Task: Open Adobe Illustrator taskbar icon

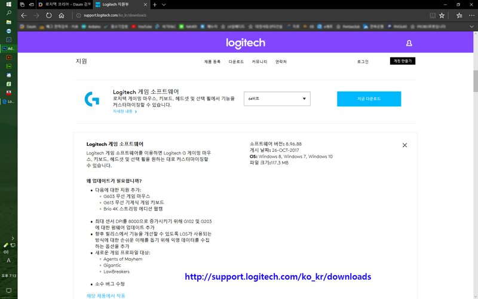Action: pyautogui.click(x=9, y=57)
